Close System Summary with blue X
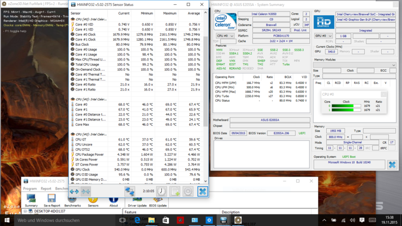 [x=392, y=165]
